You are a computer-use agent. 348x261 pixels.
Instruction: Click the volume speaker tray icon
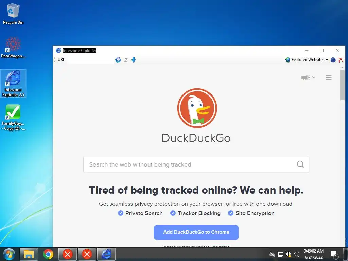point(296,254)
